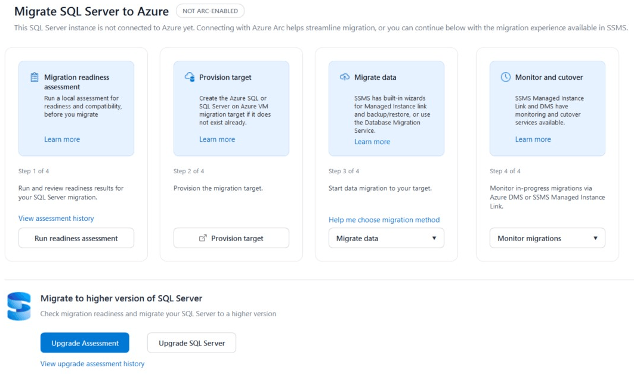Click the Monitor and cutover clock icon
Screen dimensions: 634x374
(505, 77)
